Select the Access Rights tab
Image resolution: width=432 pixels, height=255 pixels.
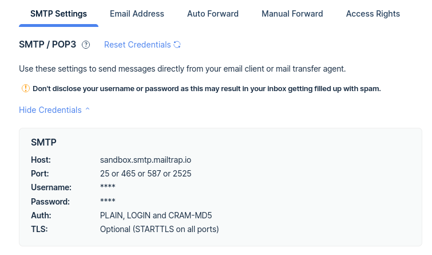click(373, 14)
